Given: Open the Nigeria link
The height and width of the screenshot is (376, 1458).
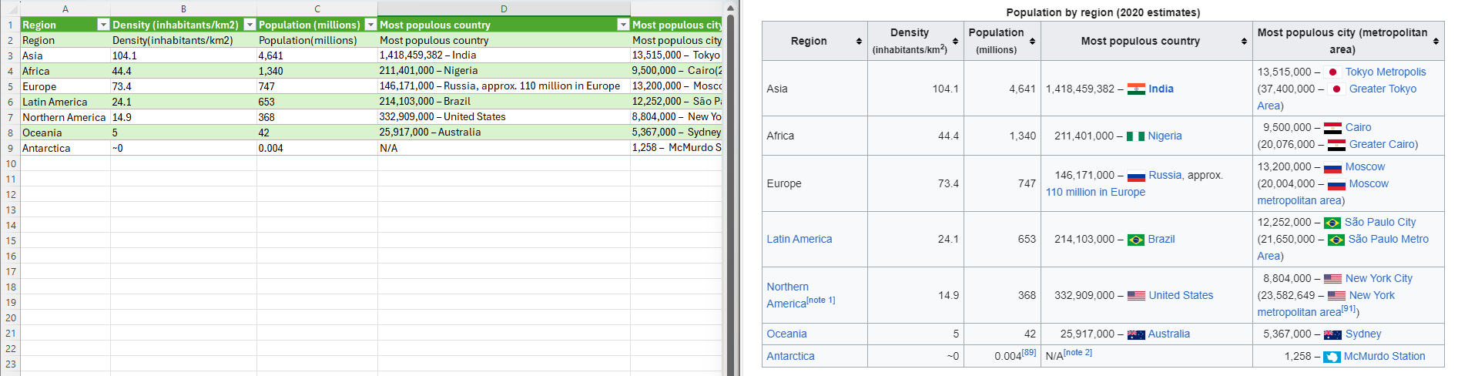Looking at the screenshot, I should coord(1165,136).
